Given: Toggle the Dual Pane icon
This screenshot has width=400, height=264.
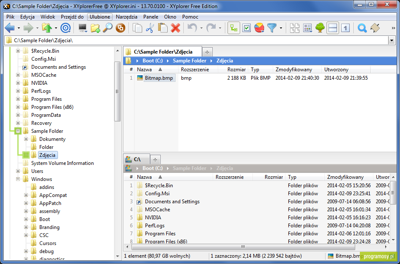Looking at the screenshot, I should [x=333, y=28].
